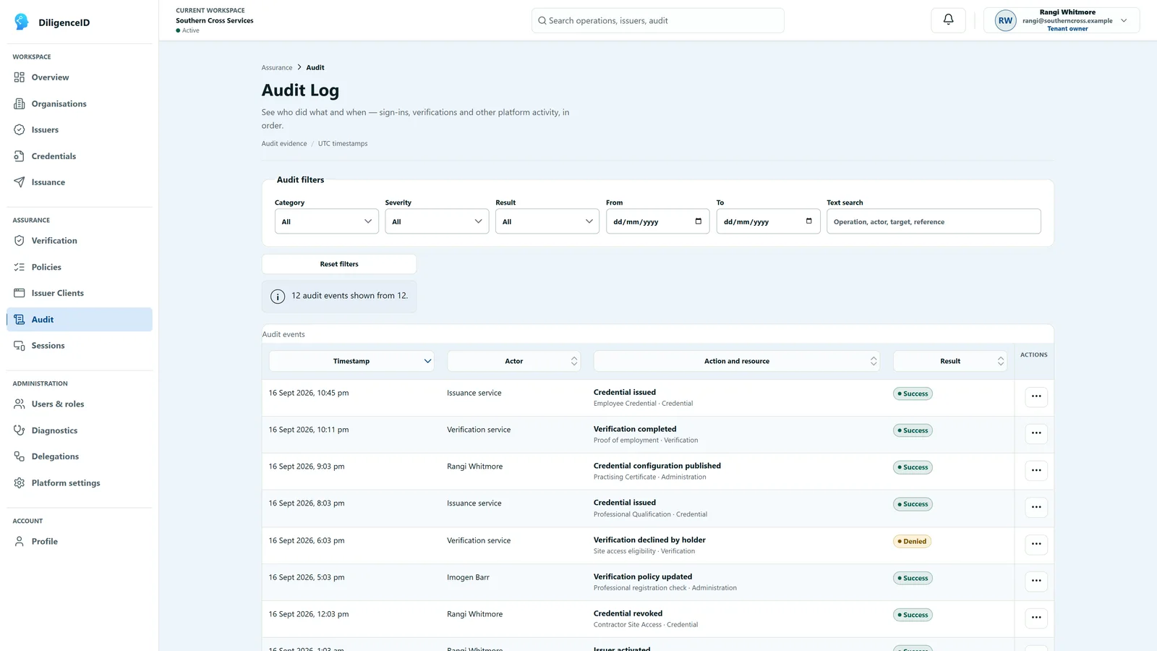
Task: Open actions menu for Verification declined by holder
Action: 1036,544
